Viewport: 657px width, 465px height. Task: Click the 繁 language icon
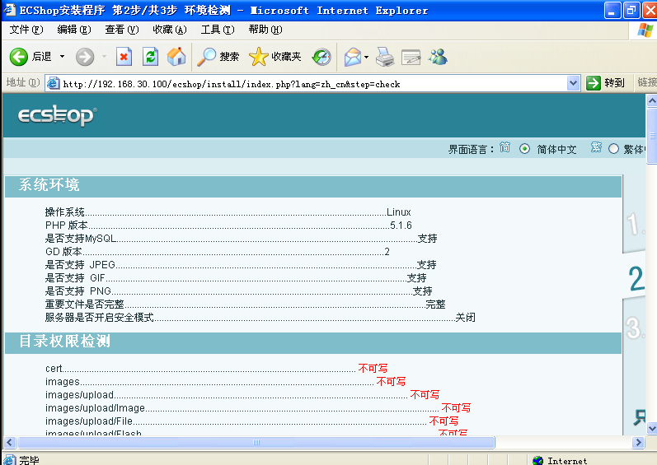[596, 147]
